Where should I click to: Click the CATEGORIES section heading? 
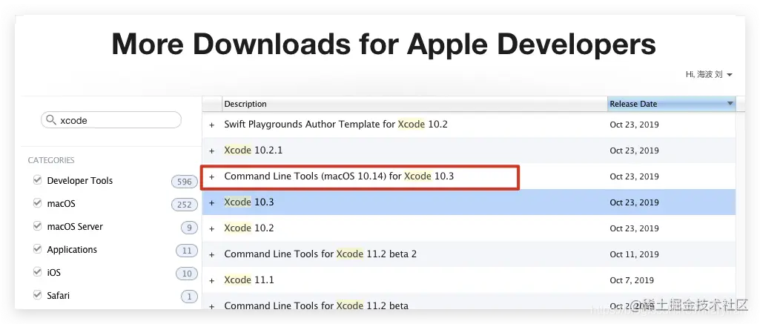point(51,160)
